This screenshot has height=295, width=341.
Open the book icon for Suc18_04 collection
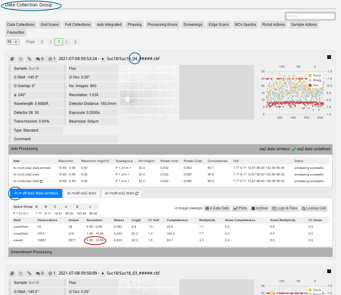(12, 59)
